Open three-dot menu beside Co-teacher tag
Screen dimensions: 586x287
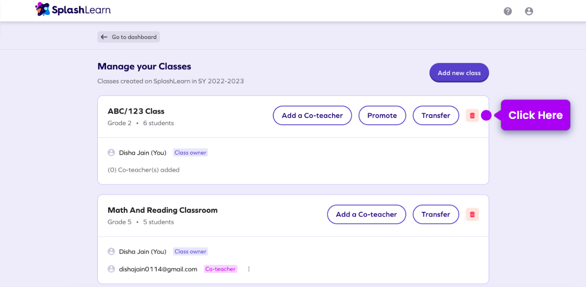[x=249, y=269]
